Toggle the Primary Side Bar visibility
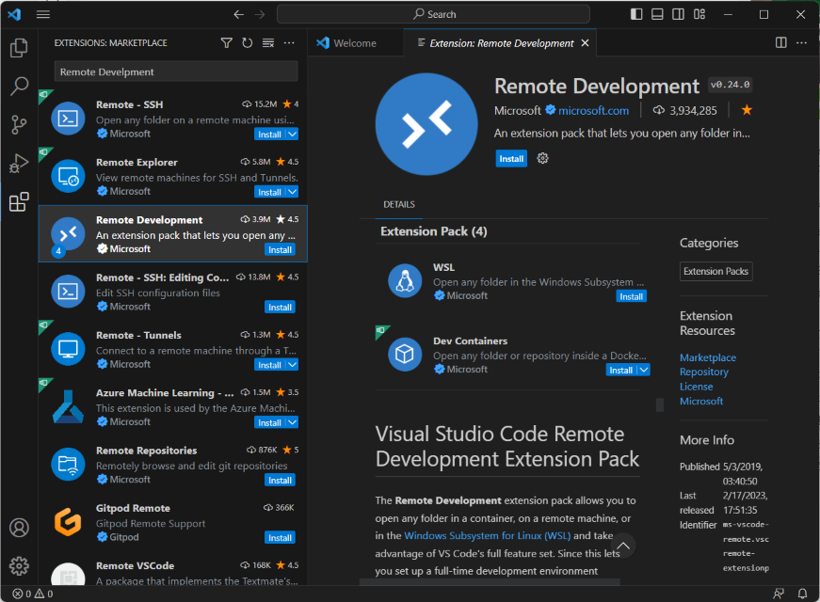 [637, 14]
